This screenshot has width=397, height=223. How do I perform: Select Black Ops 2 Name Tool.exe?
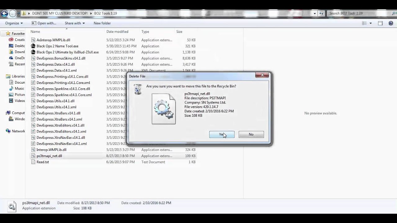coord(57,46)
